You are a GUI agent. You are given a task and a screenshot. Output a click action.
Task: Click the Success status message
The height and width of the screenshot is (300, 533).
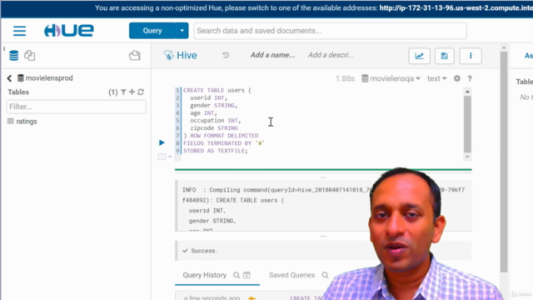coord(204,251)
